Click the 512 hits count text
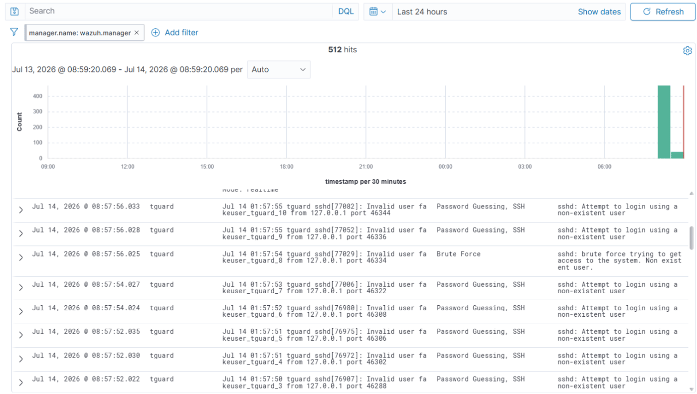 click(x=343, y=50)
